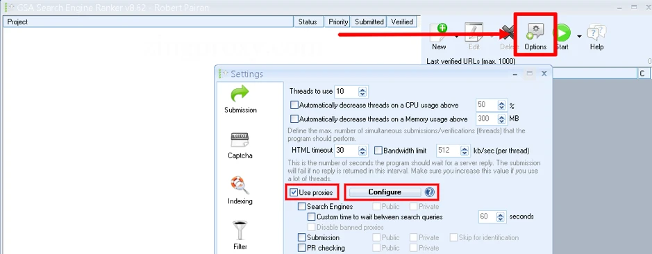Open dropdown arrow next to New
The height and width of the screenshot is (254, 652).
coord(458,36)
